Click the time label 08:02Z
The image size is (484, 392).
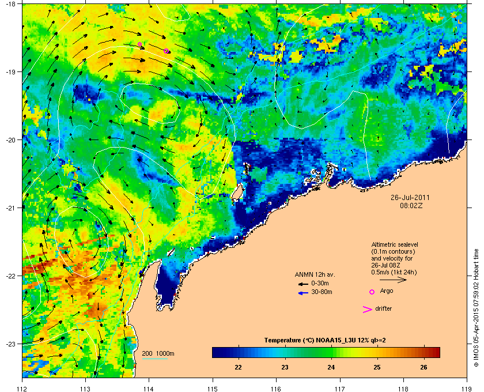point(411,205)
